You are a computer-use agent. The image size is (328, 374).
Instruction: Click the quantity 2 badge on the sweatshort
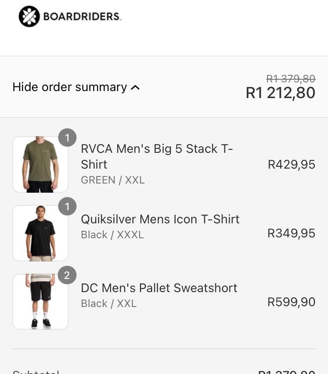(x=67, y=275)
